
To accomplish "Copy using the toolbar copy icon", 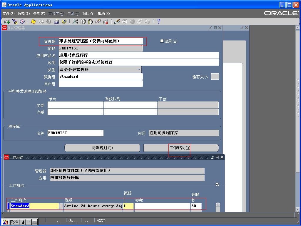I will tap(83, 21).
